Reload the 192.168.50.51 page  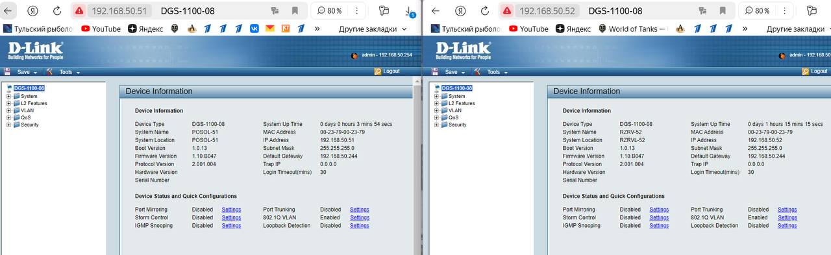coord(57,10)
